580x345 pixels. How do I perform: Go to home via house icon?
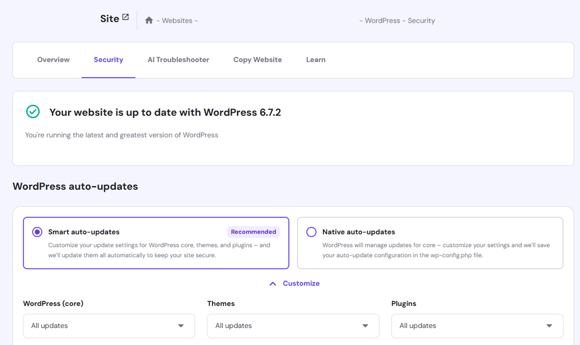(x=149, y=20)
